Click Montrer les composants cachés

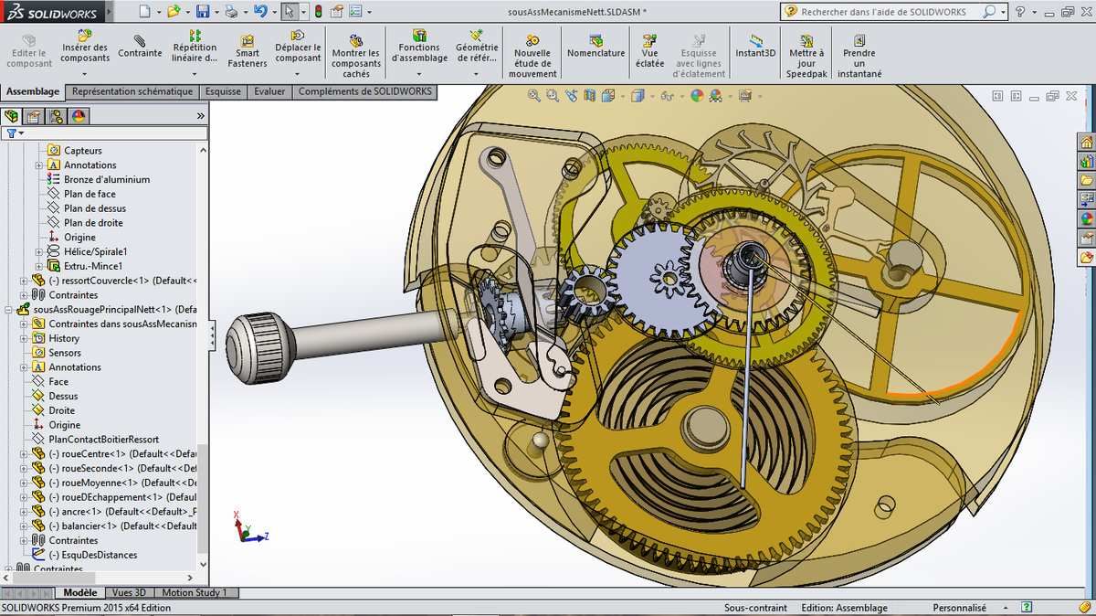pyautogui.click(x=356, y=57)
